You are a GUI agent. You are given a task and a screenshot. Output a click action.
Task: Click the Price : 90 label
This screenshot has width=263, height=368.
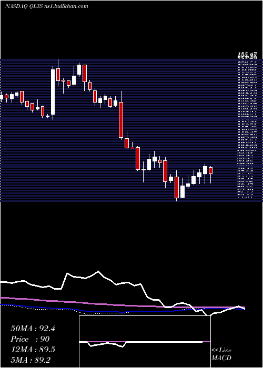(x=30, y=339)
